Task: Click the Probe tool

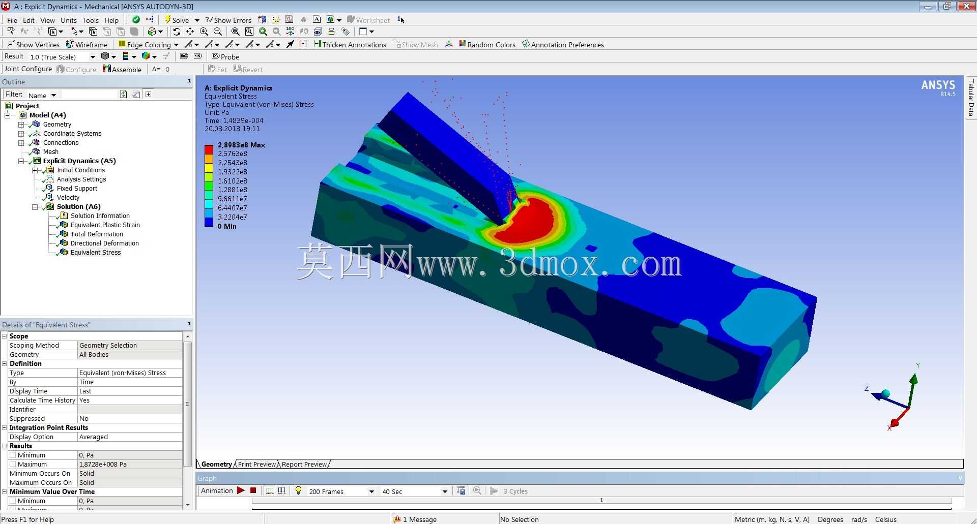Action: (x=225, y=56)
